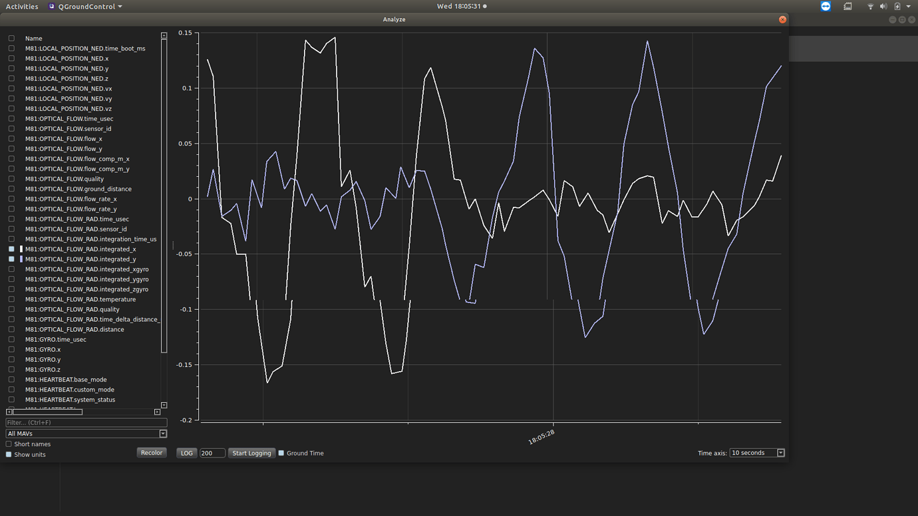Viewport: 918px width, 516px height.
Task: Disable the Show units option
Action: pos(9,454)
